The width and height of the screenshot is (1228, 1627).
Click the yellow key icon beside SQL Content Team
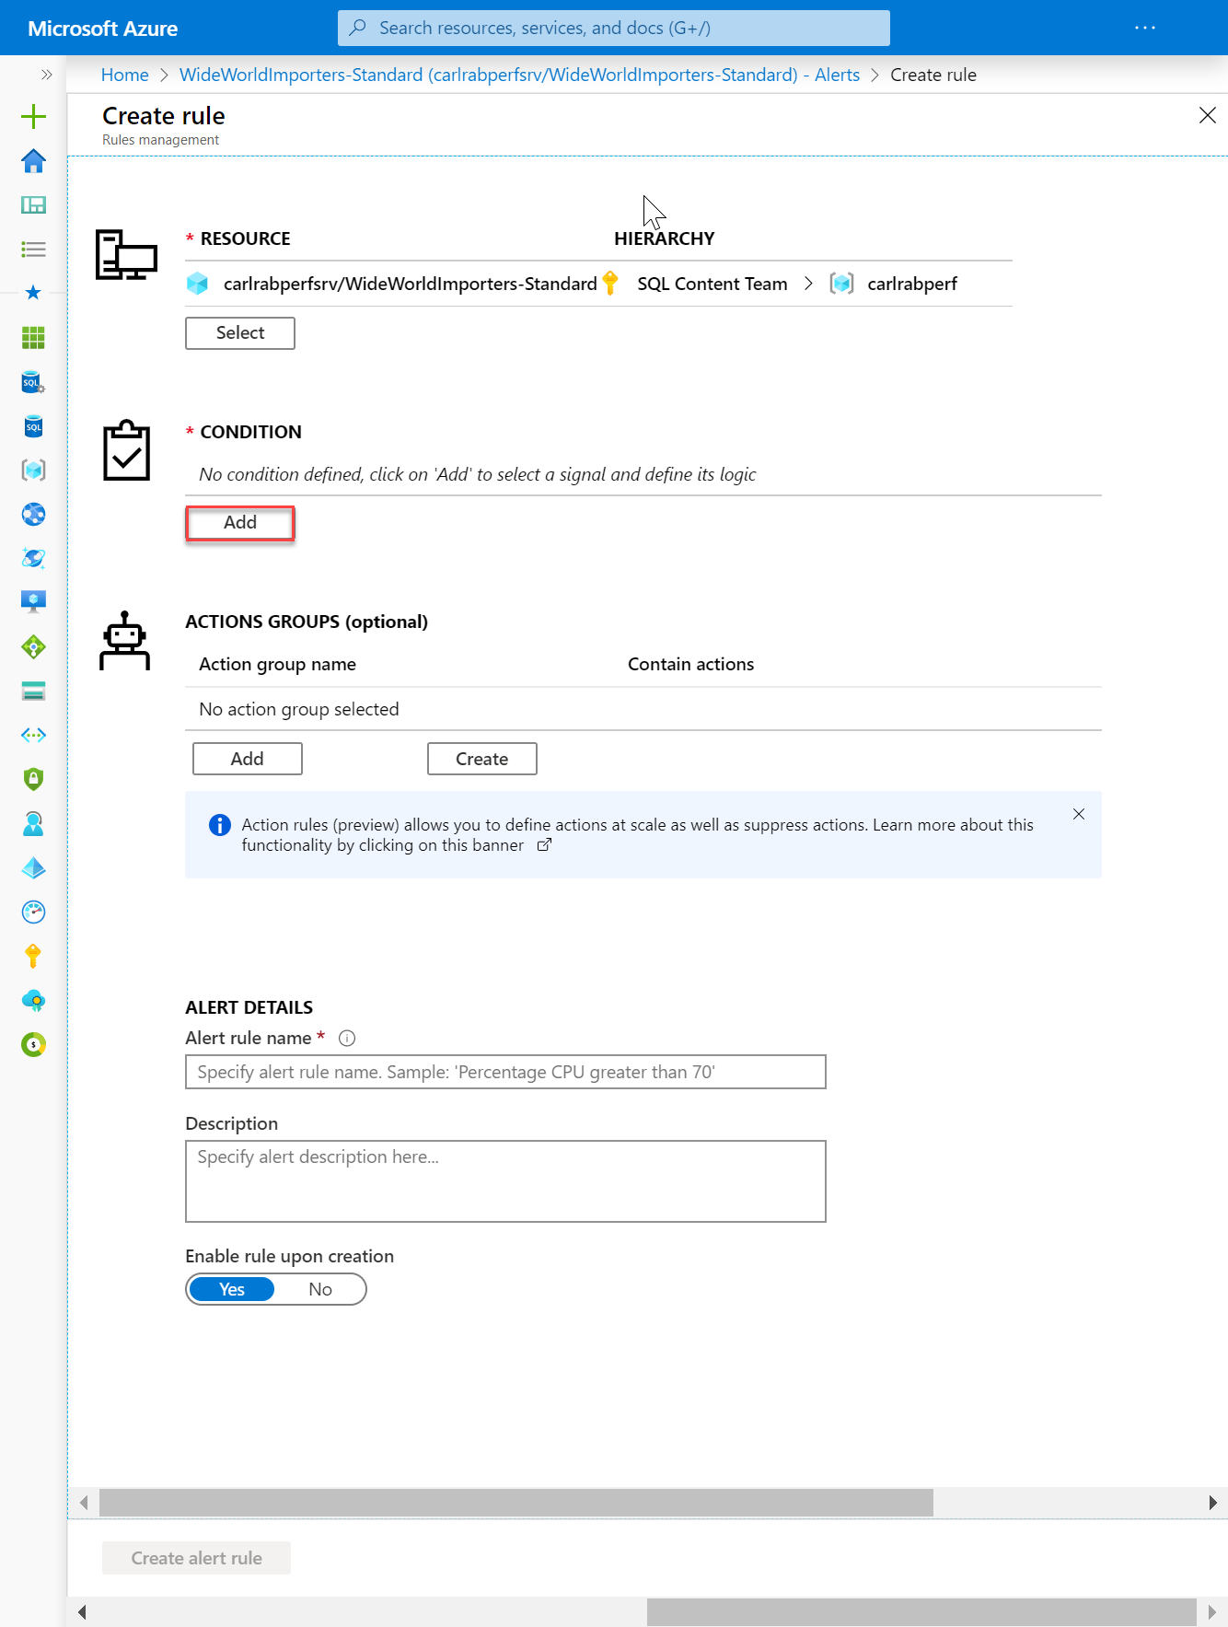[x=609, y=283]
